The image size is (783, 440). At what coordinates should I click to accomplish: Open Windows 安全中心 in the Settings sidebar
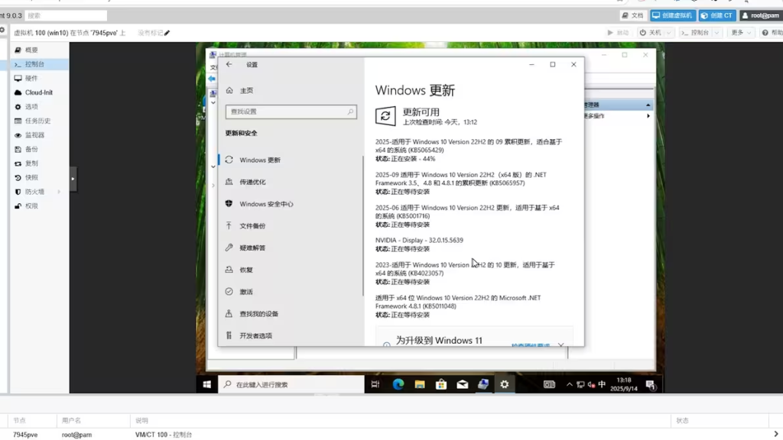pos(266,204)
